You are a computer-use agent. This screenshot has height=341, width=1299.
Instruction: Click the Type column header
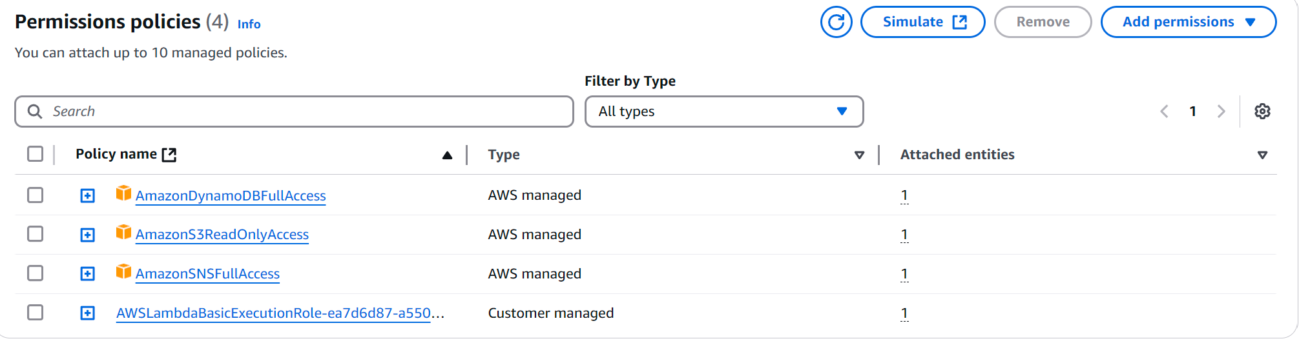(504, 155)
